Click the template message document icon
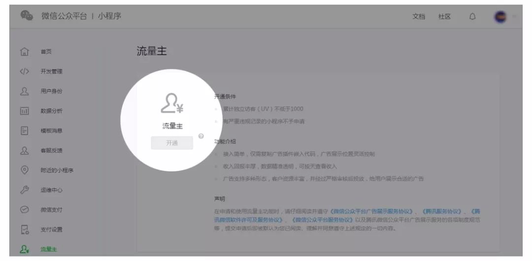This screenshot has width=532, height=261. click(x=25, y=131)
